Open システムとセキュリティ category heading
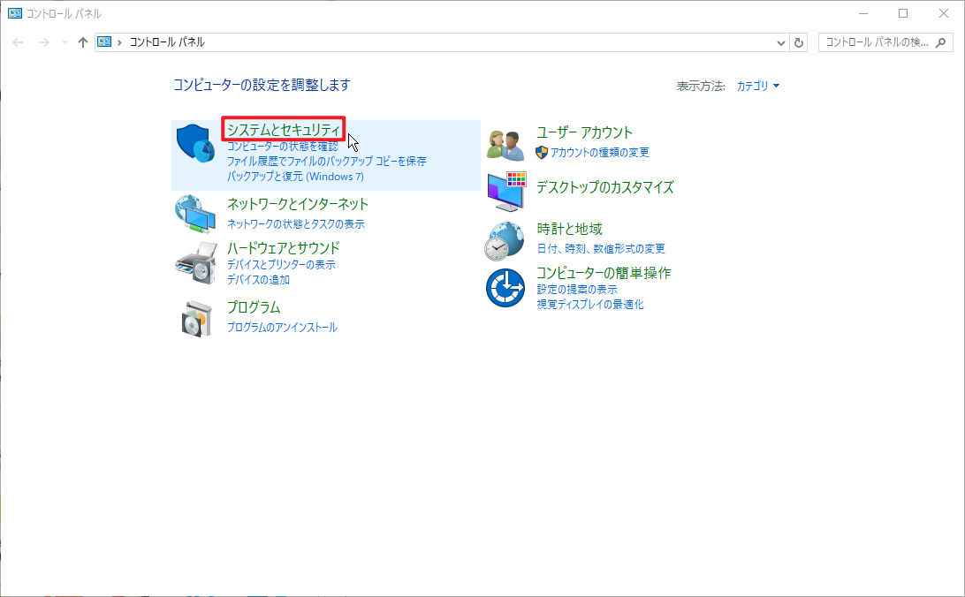Image resolution: width=965 pixels, height=597 pixels. pyautogui.click(x=283, y=130)
